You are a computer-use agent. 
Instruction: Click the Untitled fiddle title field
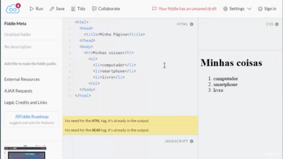(x=31, y=34)
